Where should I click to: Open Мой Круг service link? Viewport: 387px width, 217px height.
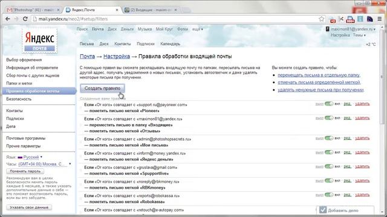[x=164, y=29]
